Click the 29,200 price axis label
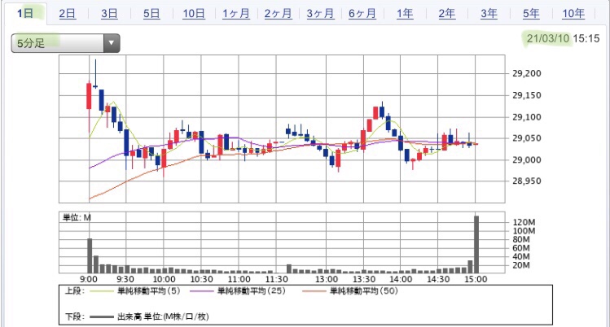This screenshot has width=610, height=327. coord(527,73)
